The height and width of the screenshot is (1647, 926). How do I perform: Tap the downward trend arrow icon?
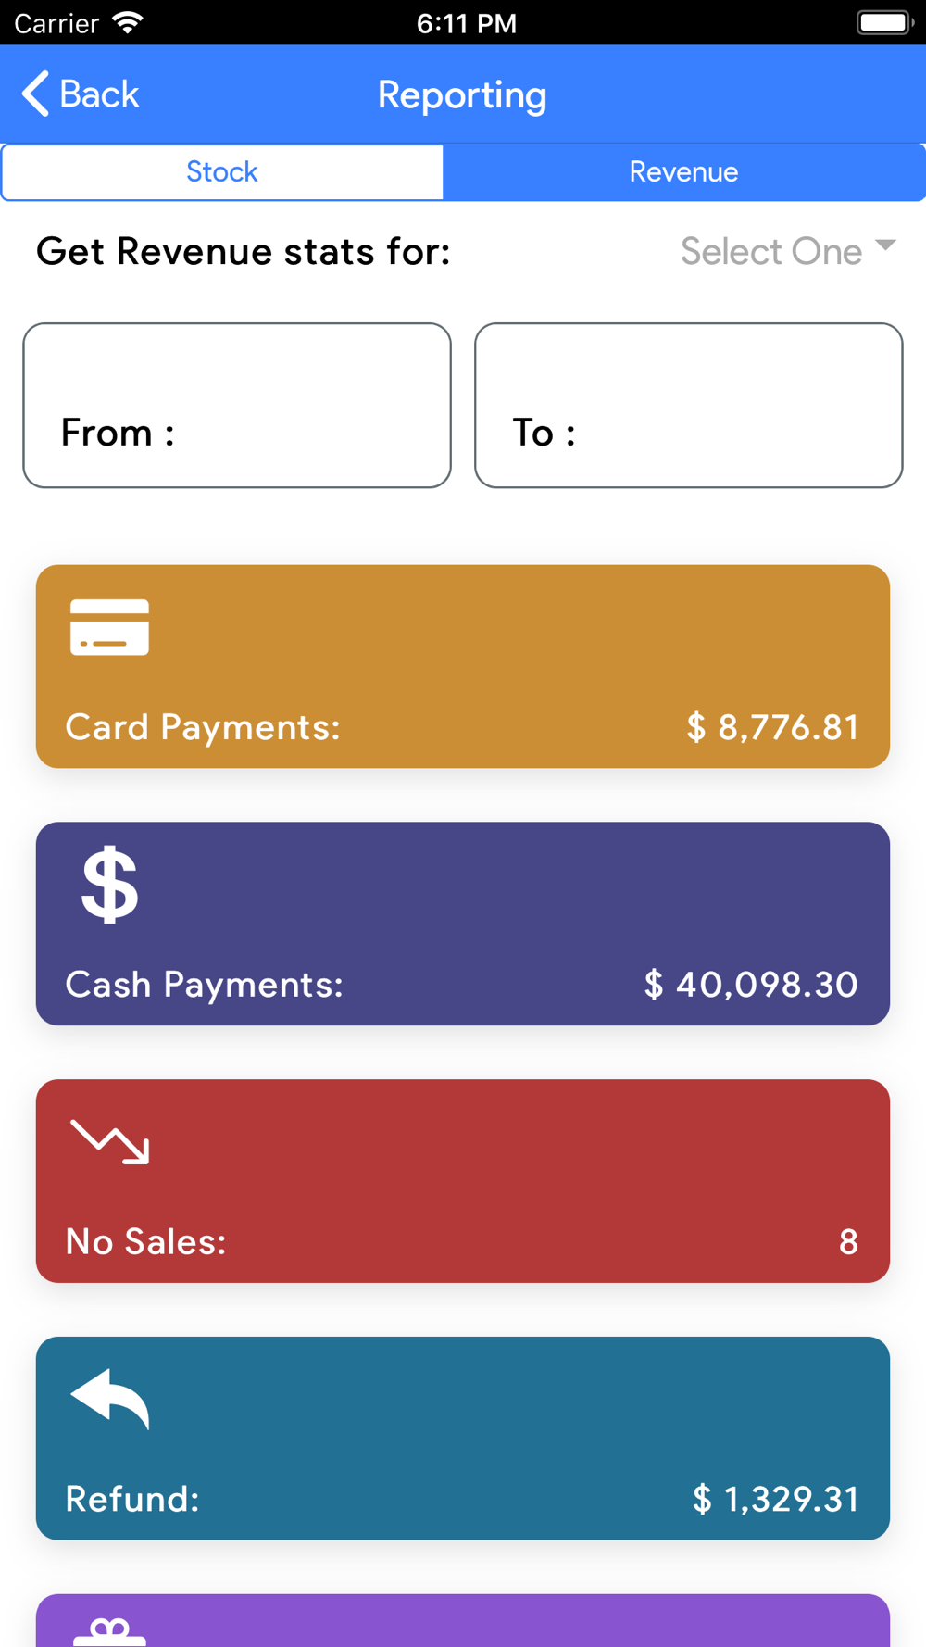click(110, 1141)
